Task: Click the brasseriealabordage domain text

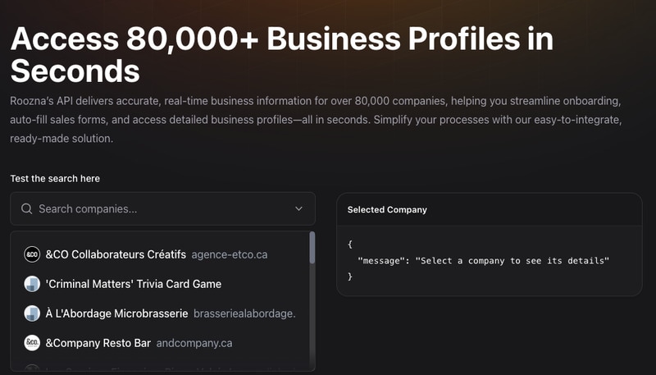Action: pyautogui.click(x=244, y=313)
